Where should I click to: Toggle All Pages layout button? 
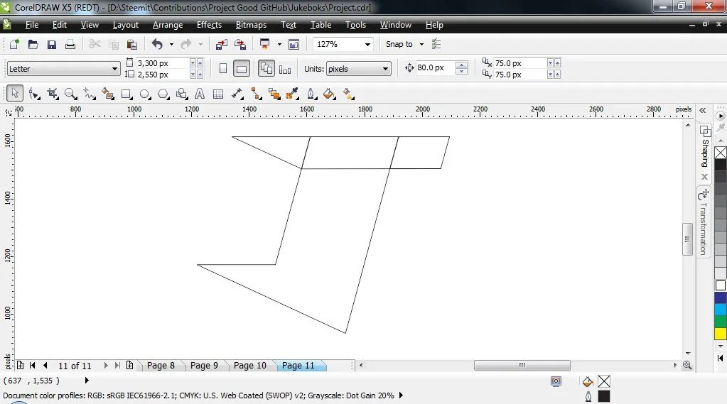(266, 69)
